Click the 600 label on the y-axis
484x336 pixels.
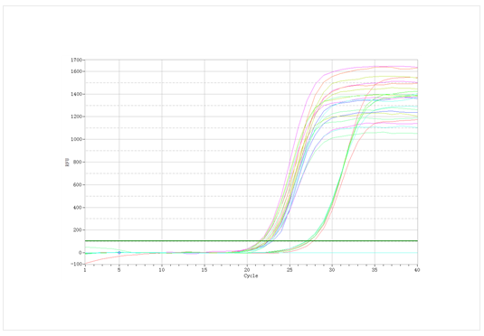78,184
